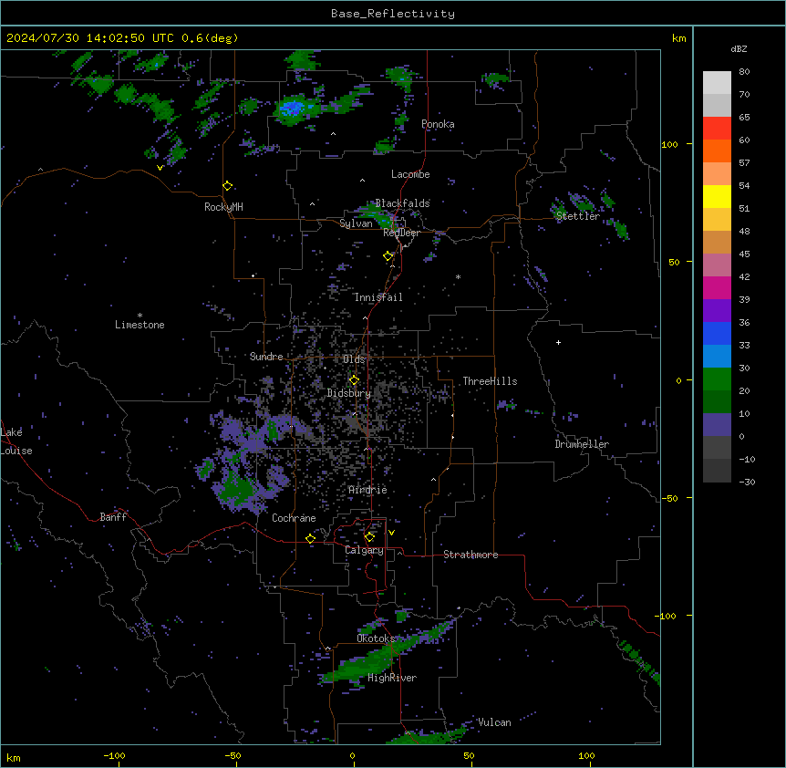Viewport: 786px width, 768px height.
Task: Click the Lacombe city label
Action: click(410, 174)
